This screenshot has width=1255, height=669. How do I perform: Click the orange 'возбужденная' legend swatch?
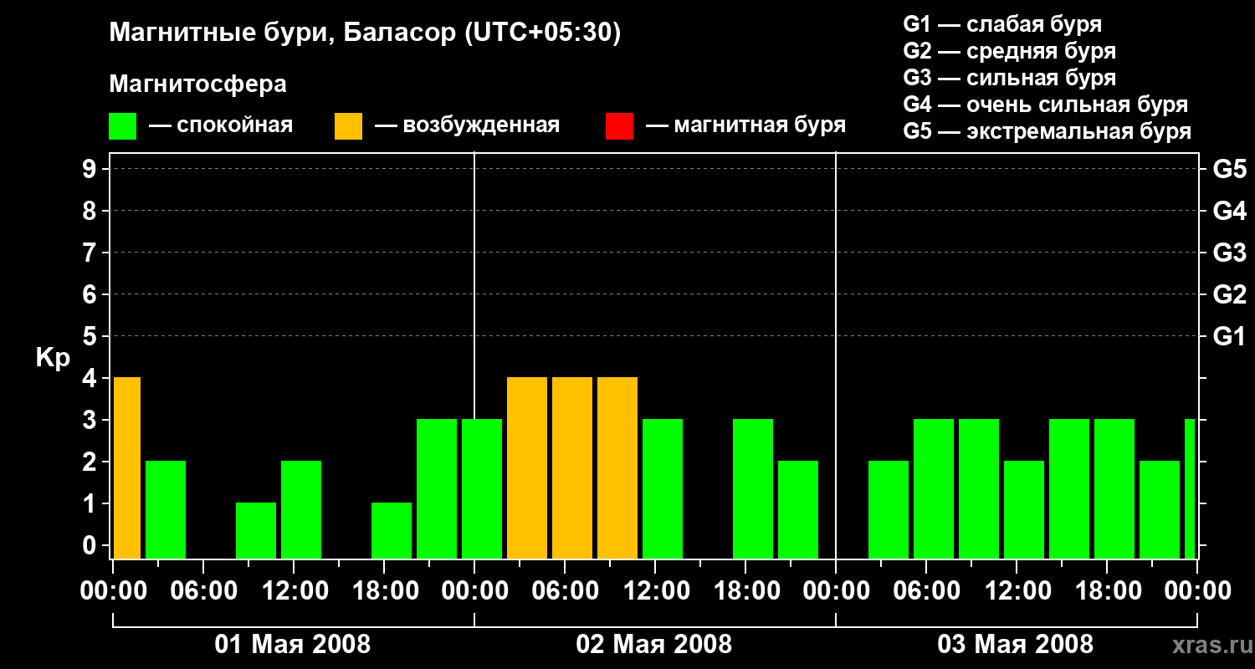coord(348,126)
